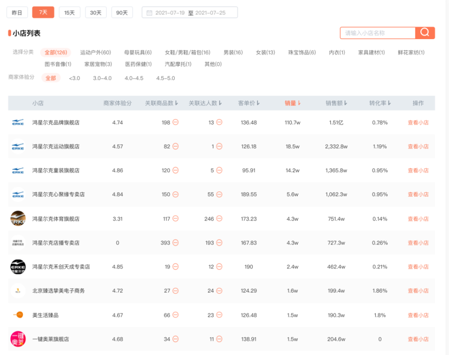Open 查看小店 for 鸿星尔克品牌旗舰店
The image size is (449, 355).
pos(418,122)
